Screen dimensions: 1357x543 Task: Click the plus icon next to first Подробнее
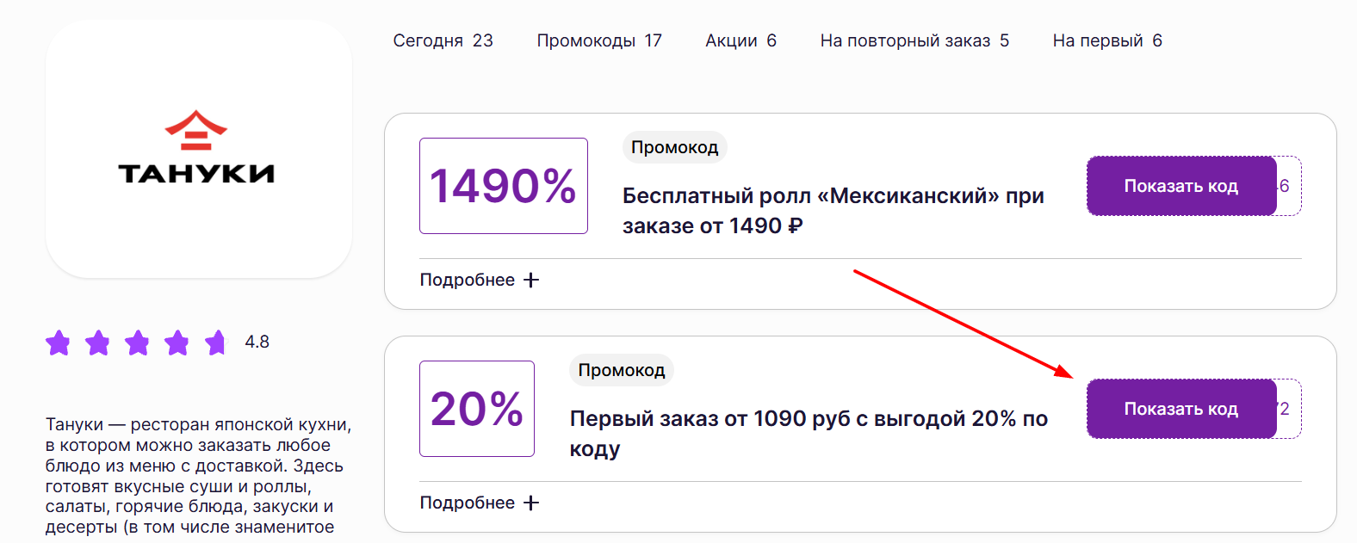[x=532, y=280]
